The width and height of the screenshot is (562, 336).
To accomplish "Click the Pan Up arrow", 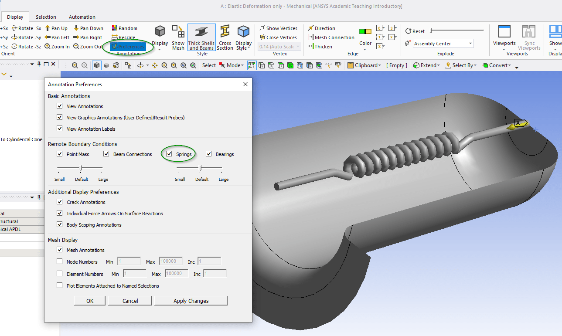I will pyautogui.click(x=56, y=28).
